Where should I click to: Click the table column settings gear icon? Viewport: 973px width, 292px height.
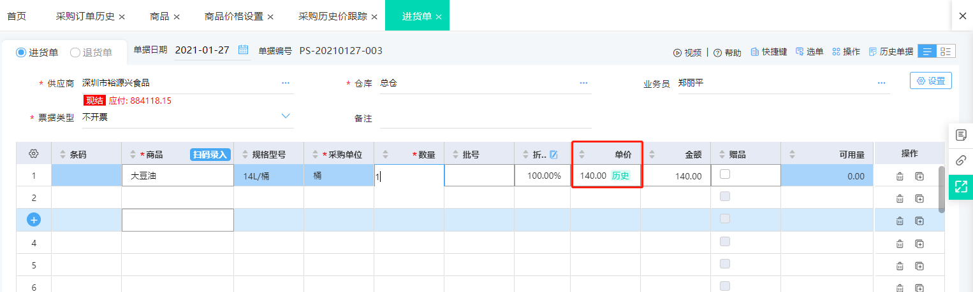[34, 153]
